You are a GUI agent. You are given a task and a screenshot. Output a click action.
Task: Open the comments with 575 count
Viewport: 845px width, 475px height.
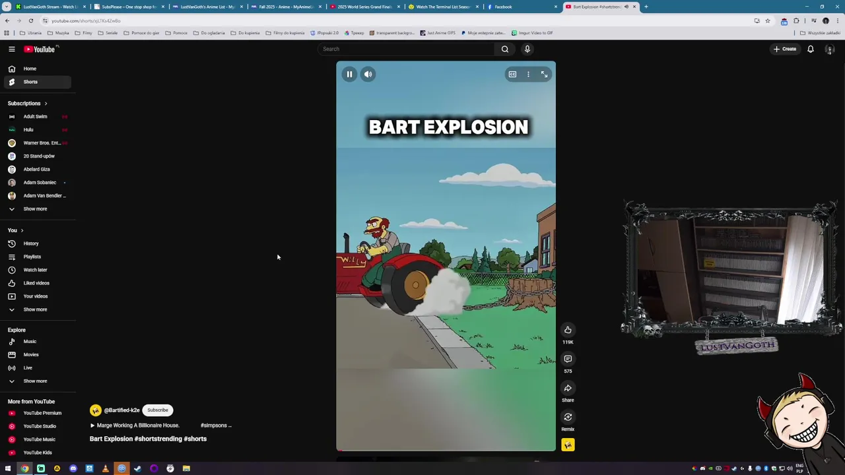pos(568,359)
